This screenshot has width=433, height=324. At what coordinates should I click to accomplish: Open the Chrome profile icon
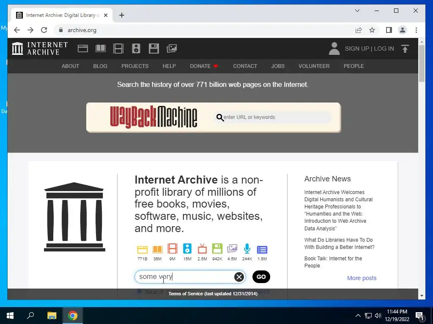coord(403,30)
